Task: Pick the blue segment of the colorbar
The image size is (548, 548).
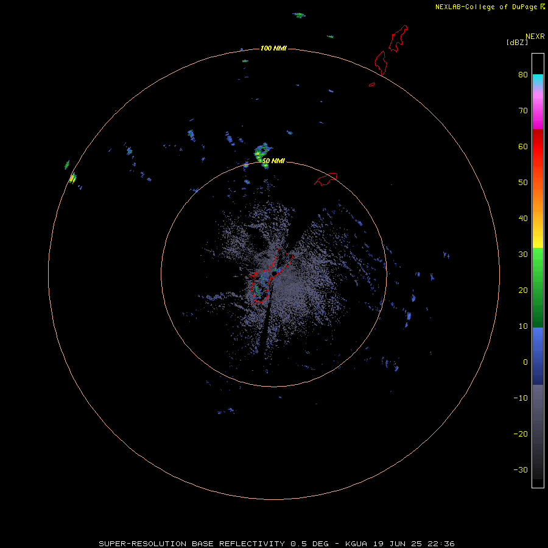Action: 538,356
